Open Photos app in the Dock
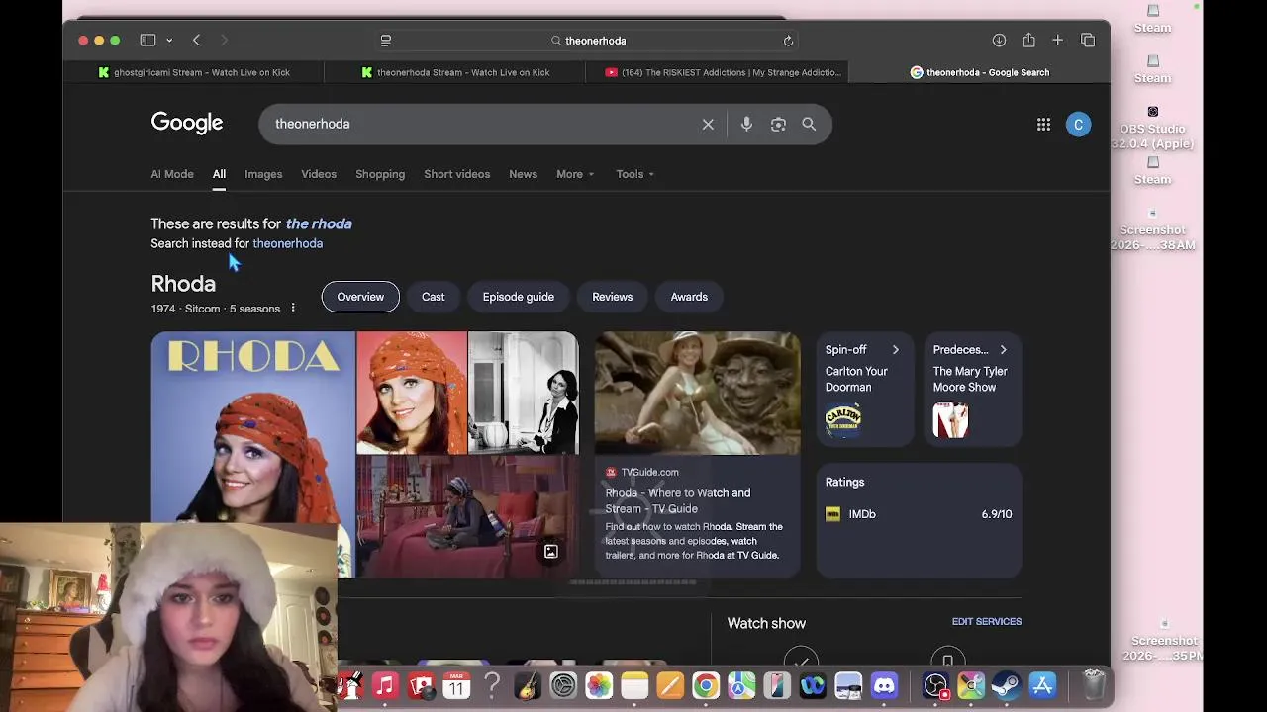Image resolution: width=1267 pixels, height=712 pixels. 599,685
